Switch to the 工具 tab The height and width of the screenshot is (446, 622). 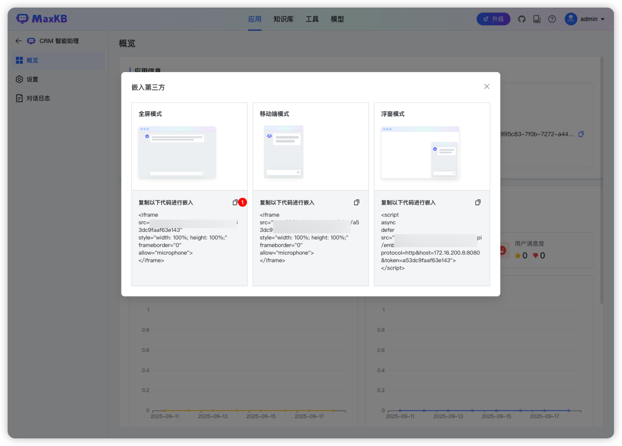(x=312, y=19)
